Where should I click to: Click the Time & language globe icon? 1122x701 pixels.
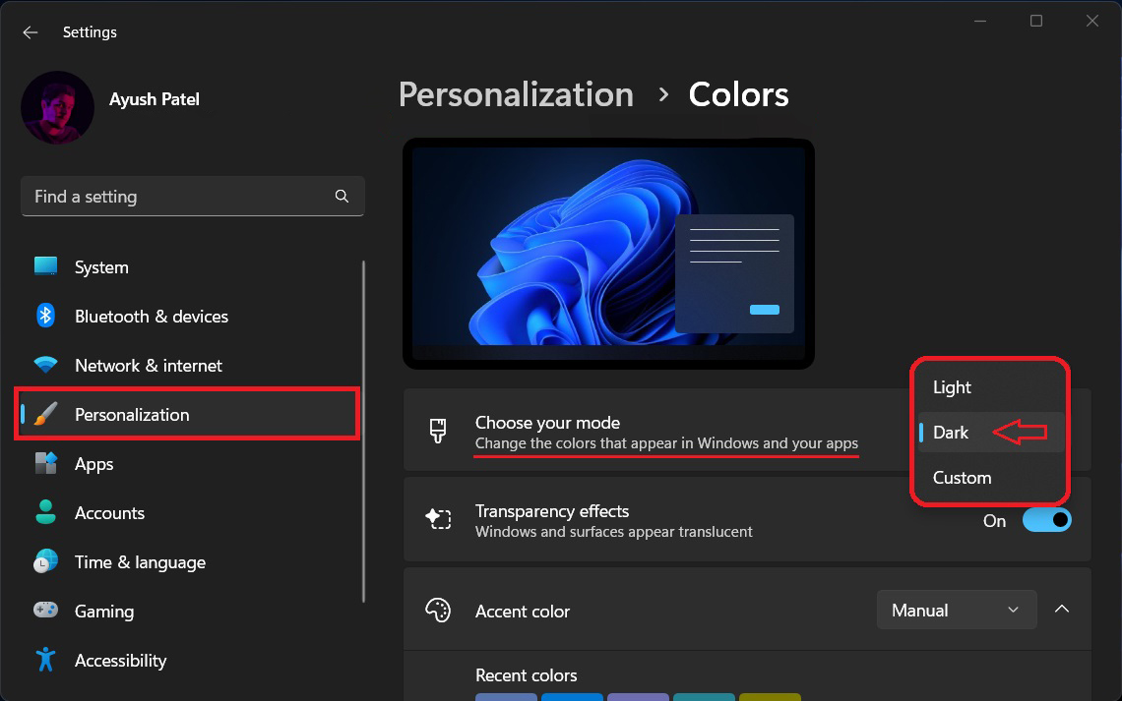click(46, 561)
